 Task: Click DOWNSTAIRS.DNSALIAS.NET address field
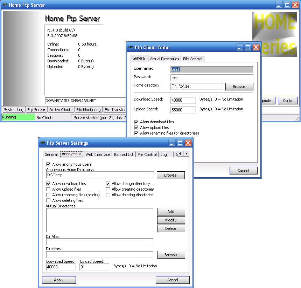[85, 101]
